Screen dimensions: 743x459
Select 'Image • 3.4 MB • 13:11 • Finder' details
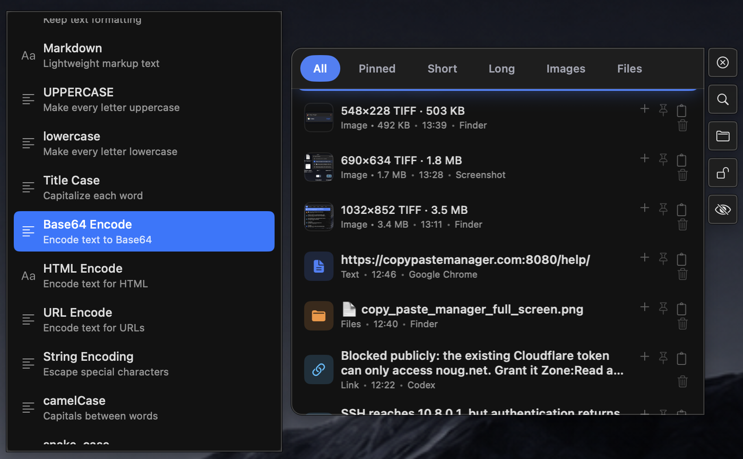click(x=411, y=224)
